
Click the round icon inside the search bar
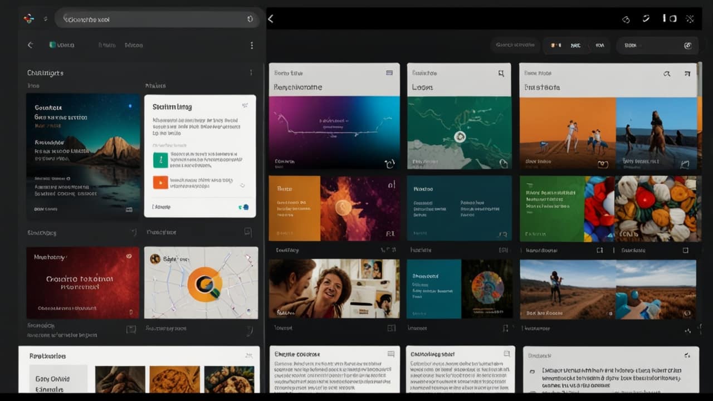[250, 19]
